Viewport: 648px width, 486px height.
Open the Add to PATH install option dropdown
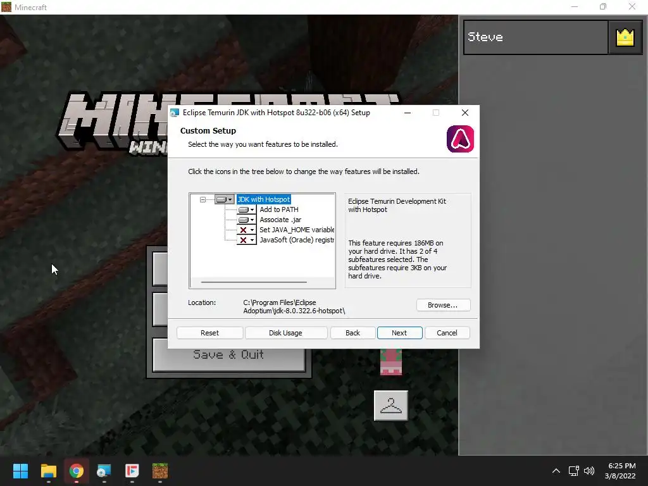click(x=246, y=209)
